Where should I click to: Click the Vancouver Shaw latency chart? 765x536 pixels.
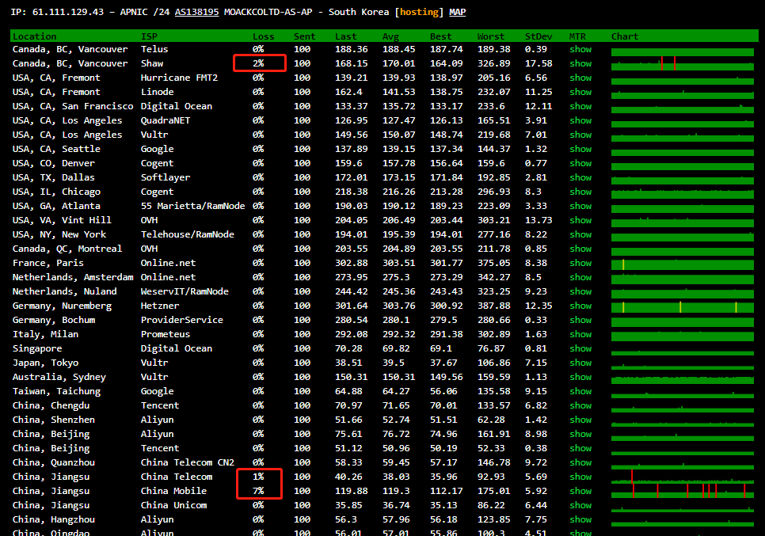coord(682,64)
